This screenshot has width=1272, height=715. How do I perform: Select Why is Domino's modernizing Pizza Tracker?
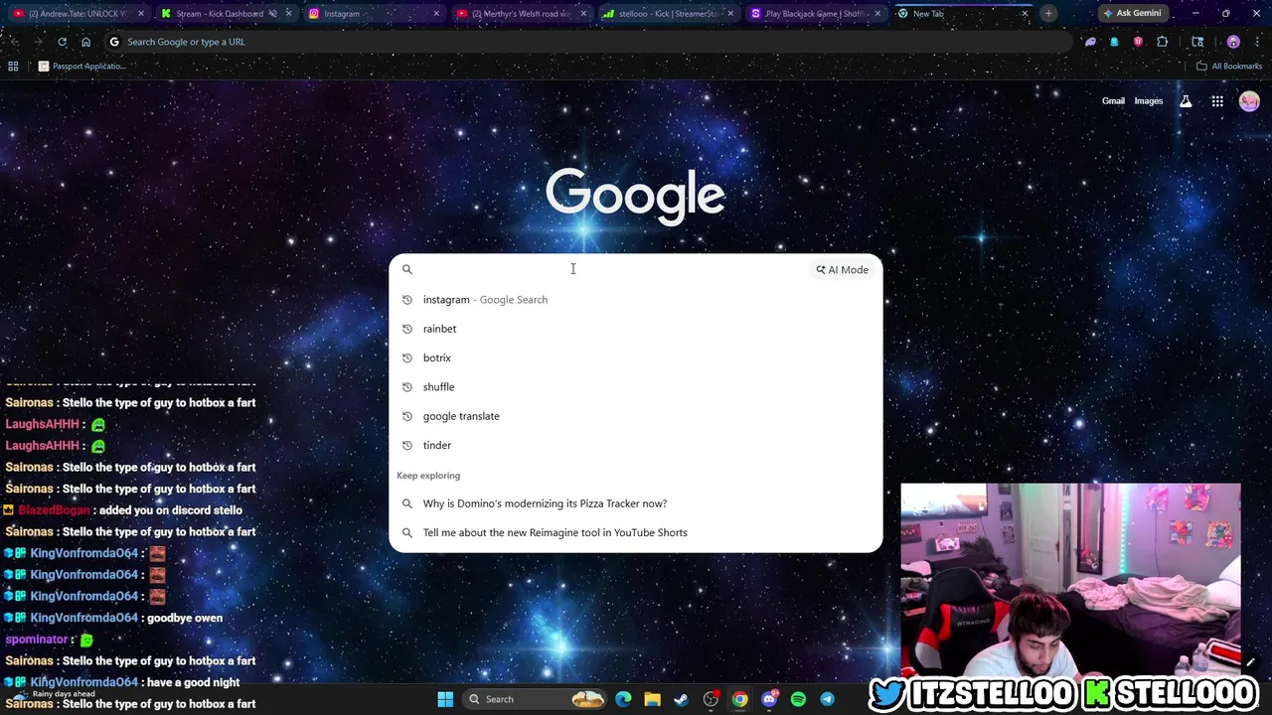(635, 503)
